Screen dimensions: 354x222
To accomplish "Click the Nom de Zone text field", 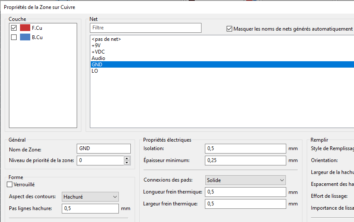I will click(x=104, y=148).
